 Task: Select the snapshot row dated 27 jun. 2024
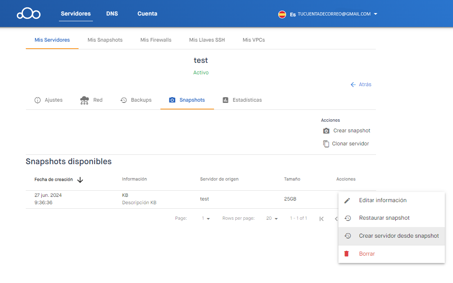[x=164, y=199]
